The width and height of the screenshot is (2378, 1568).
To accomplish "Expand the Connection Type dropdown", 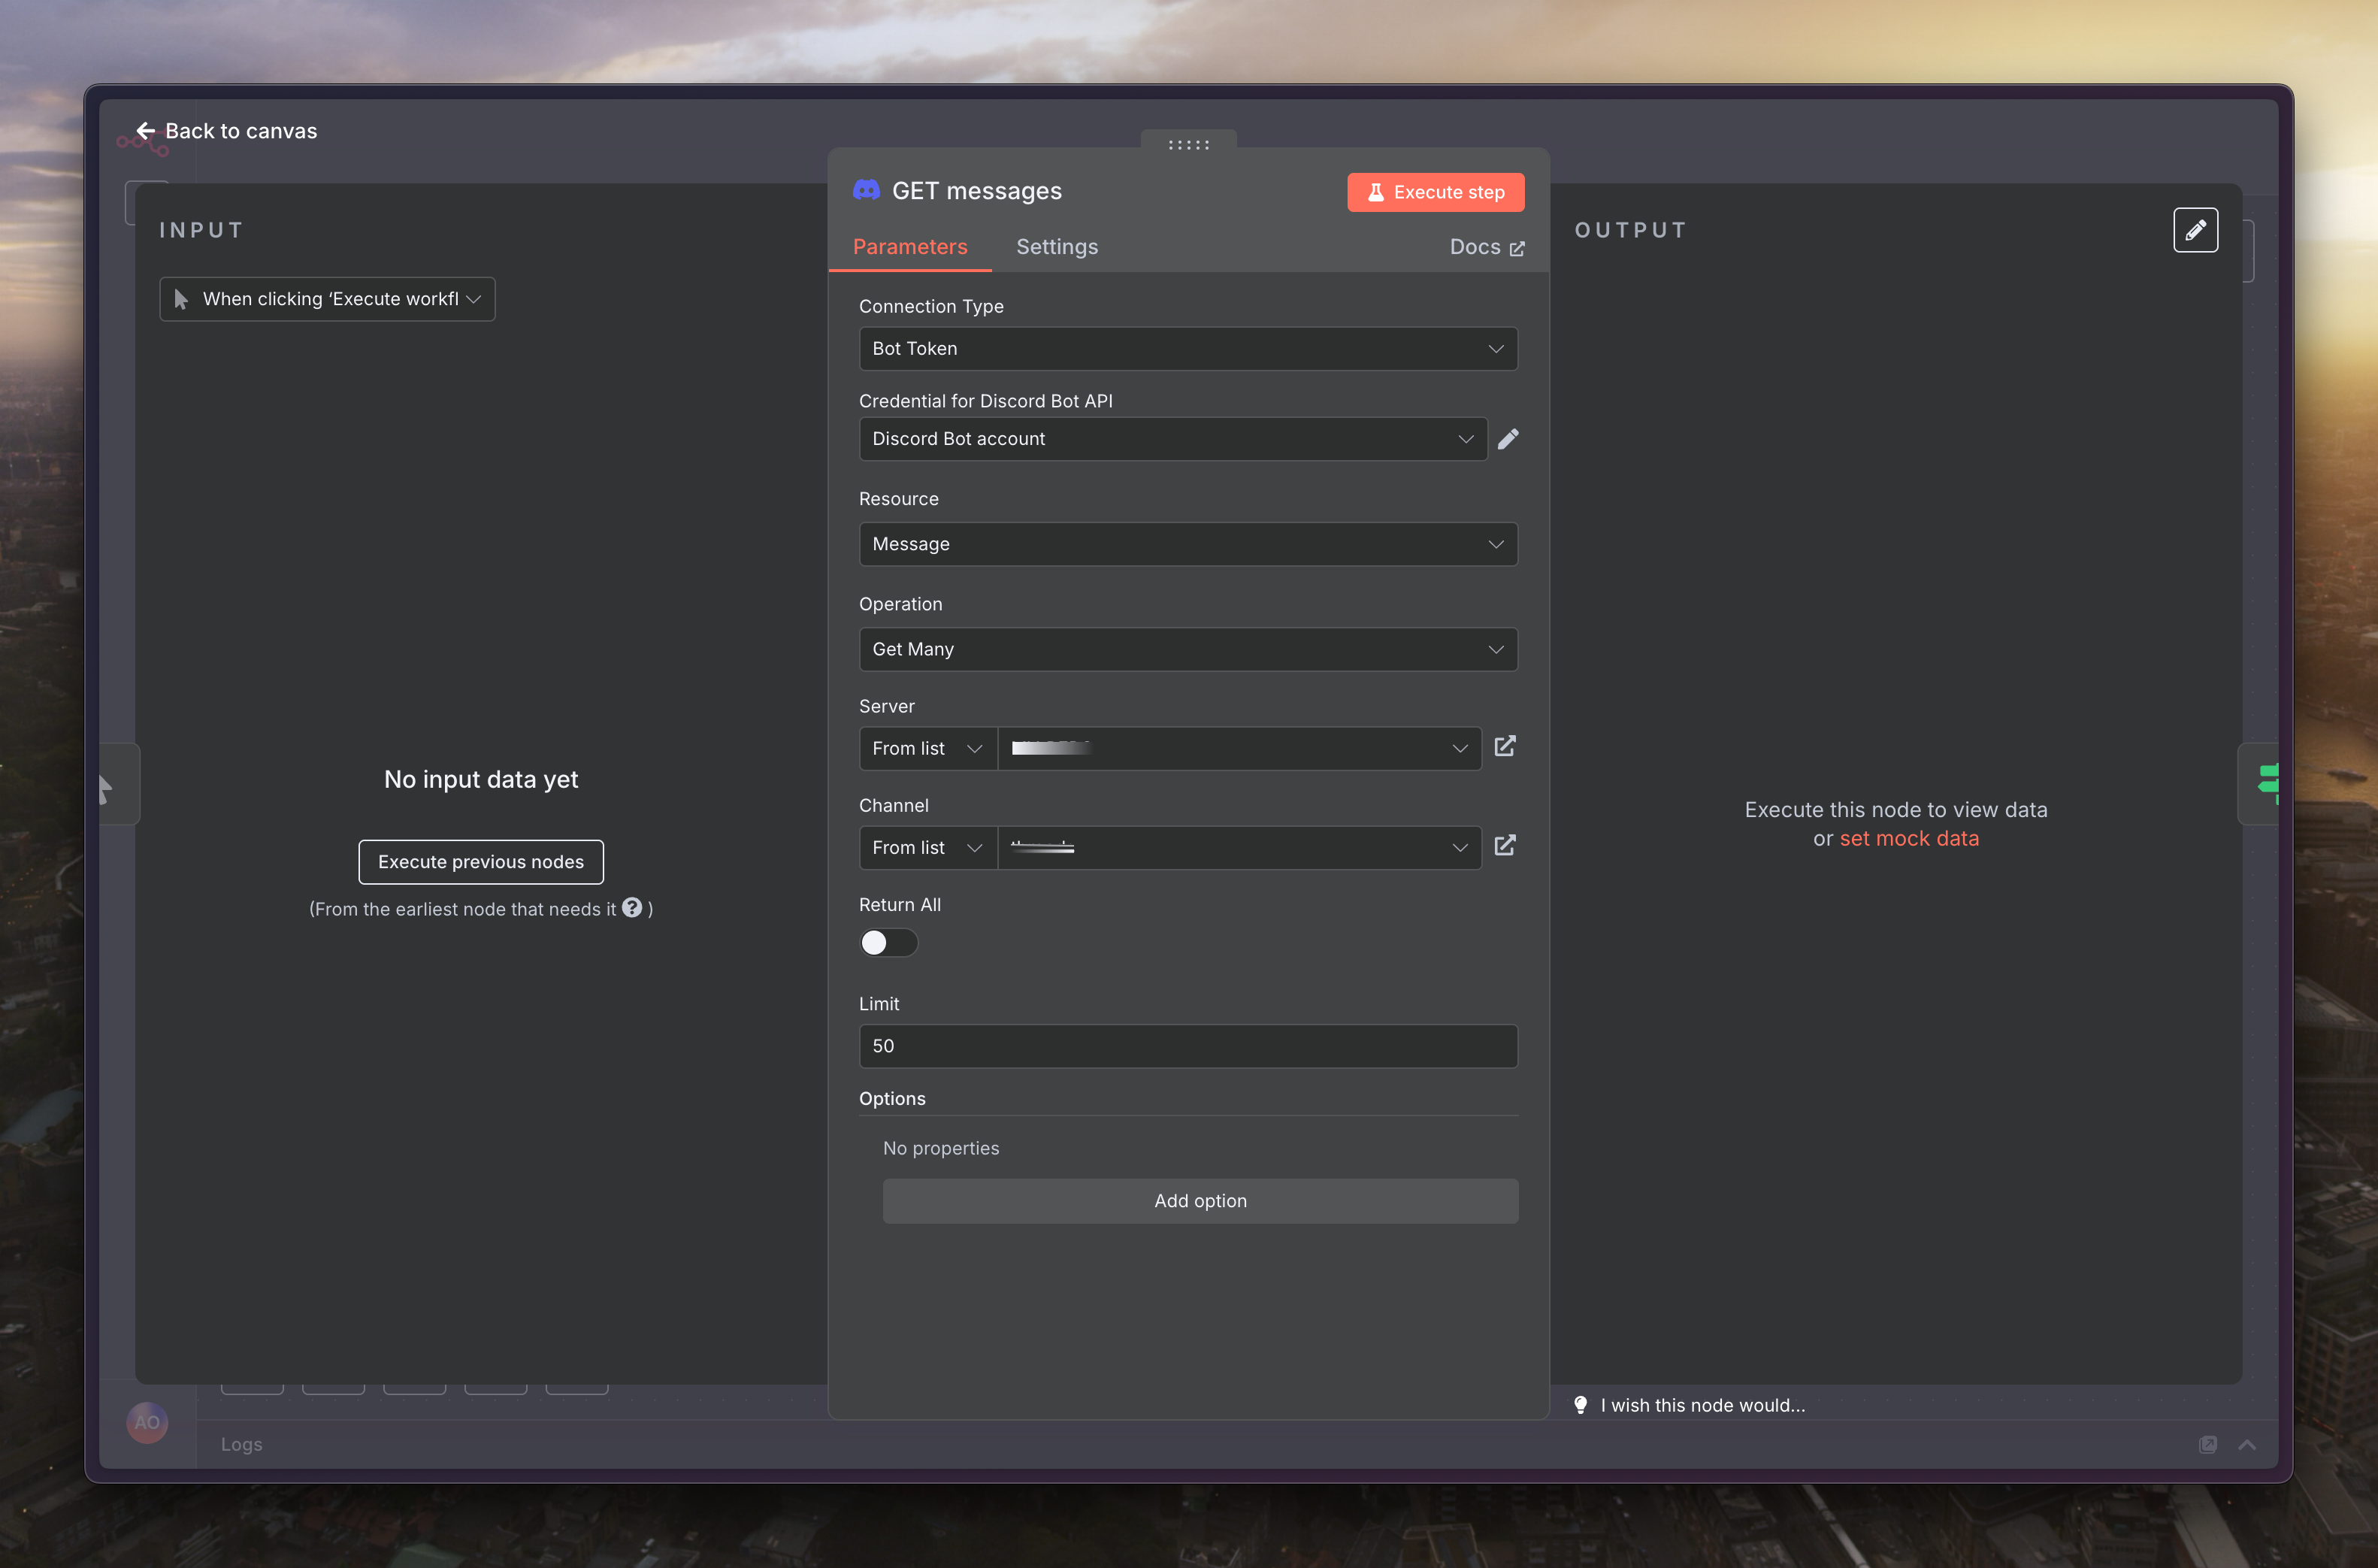I will [x=1187, y=349].
